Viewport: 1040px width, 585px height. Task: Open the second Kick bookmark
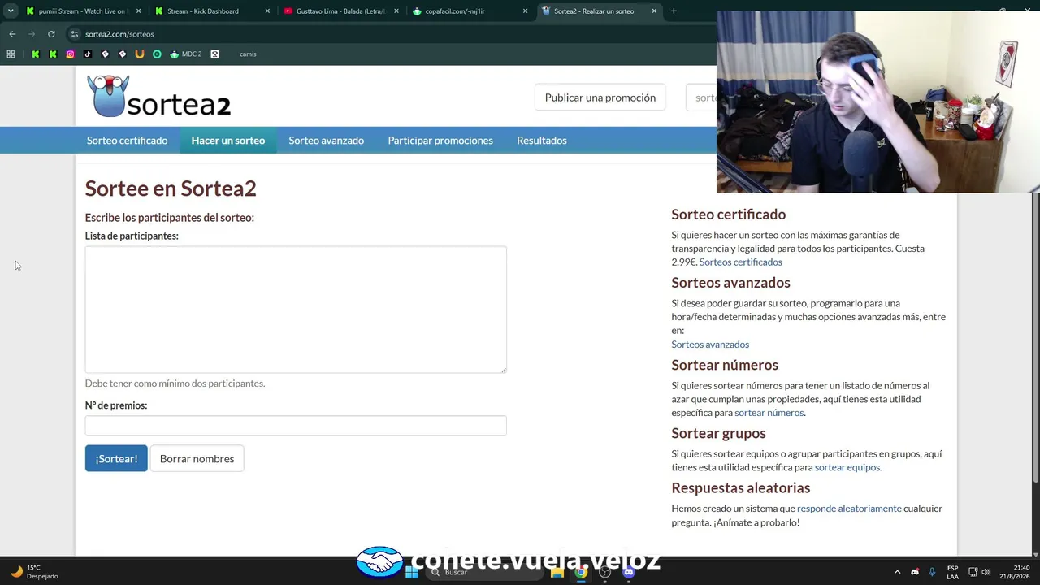tap(53, 54)
